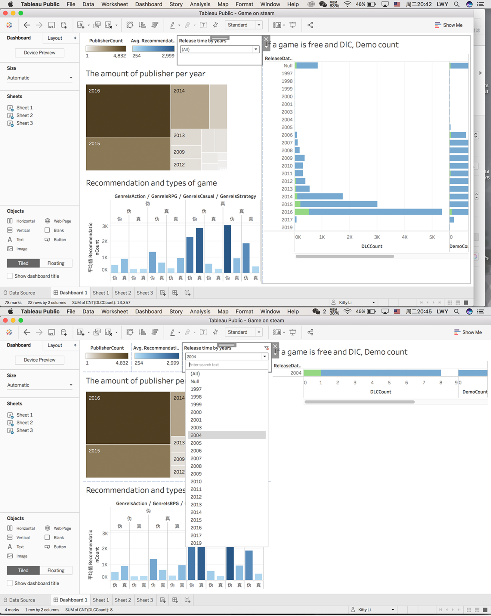
Task: Click Swap Rows and Columns icon in upper toolbar
Action: [x=130, y=25]
